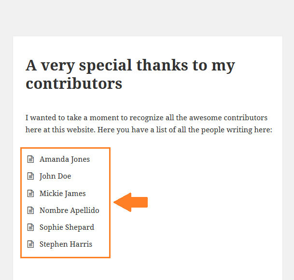Click the document icon beside Stephen Harris
Screen dimensions: 294x280
pyautogui.click(x=30, y=244)
